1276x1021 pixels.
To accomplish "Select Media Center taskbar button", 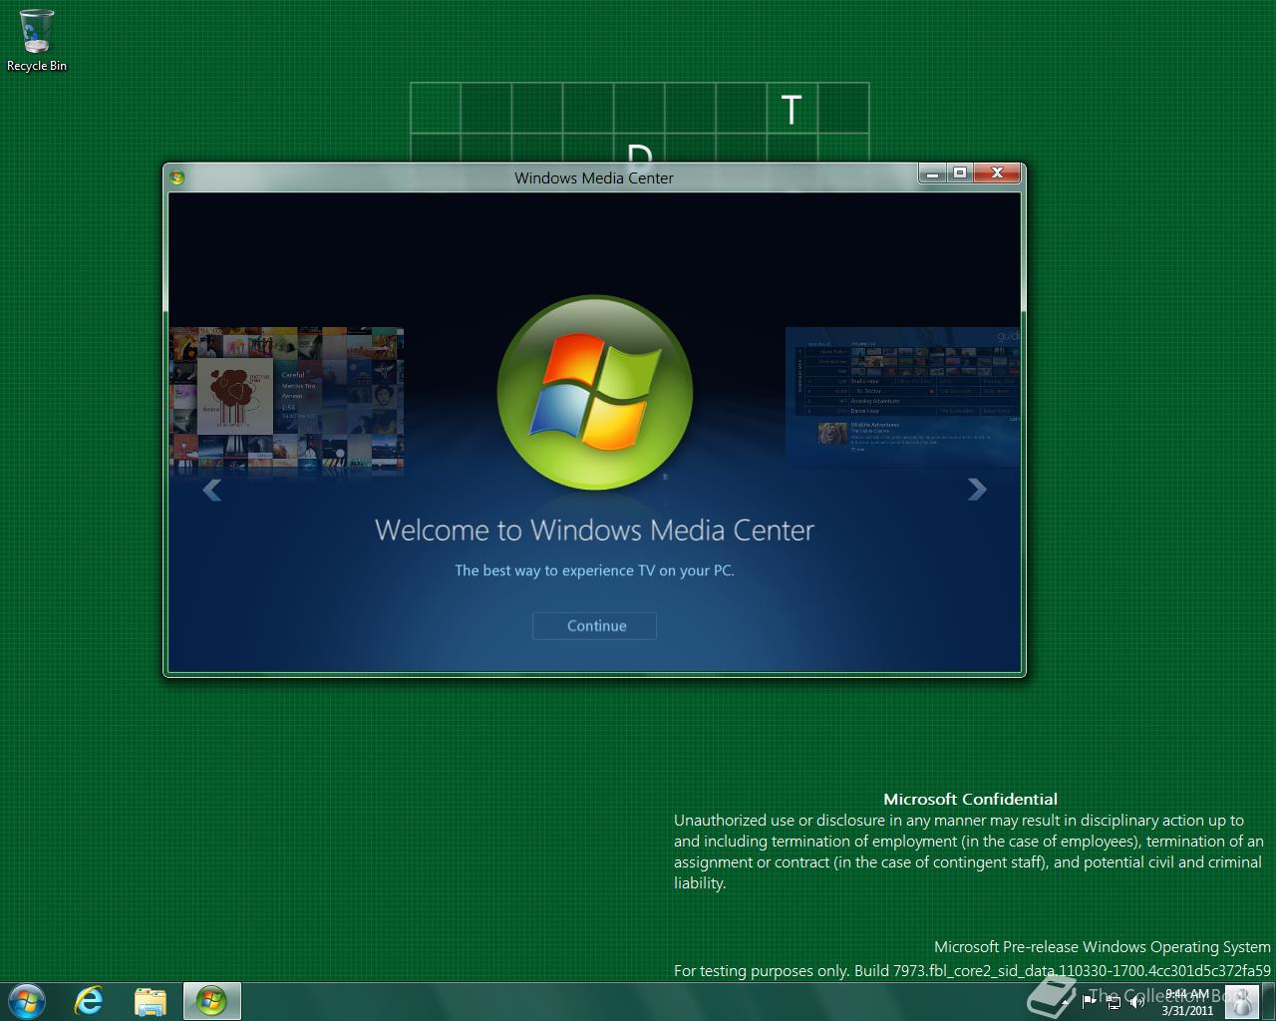I will [211, 1001].
